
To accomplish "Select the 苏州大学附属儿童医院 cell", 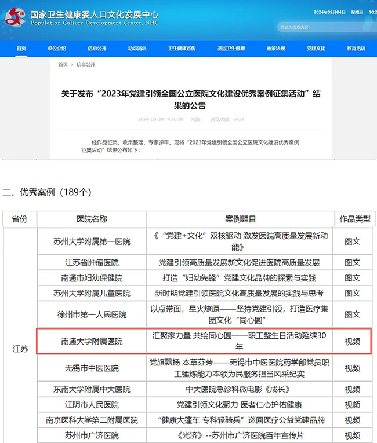I will (92, 293).
